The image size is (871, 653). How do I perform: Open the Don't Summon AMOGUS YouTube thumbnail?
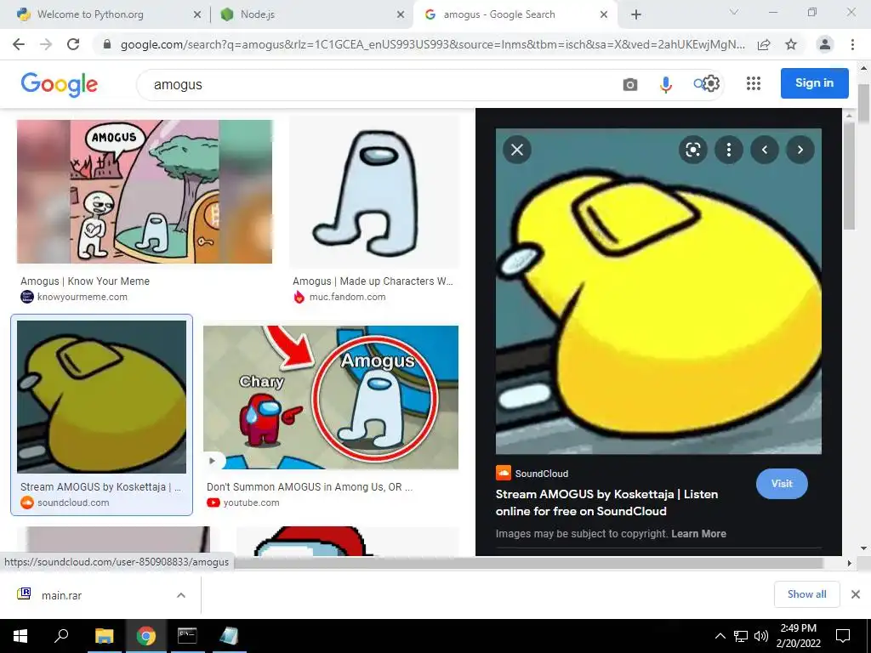pos(331,397)
